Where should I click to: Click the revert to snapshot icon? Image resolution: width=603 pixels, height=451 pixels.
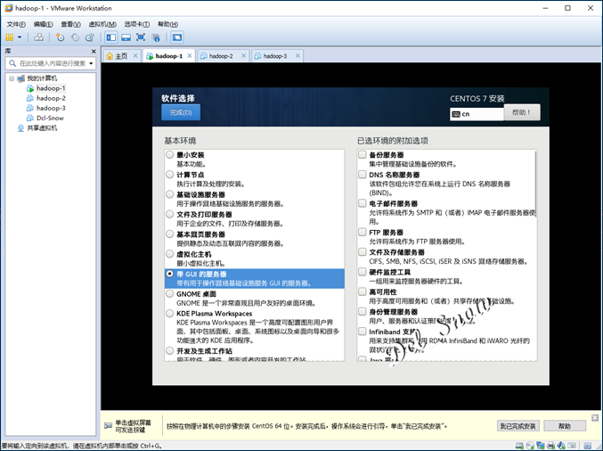75,37
